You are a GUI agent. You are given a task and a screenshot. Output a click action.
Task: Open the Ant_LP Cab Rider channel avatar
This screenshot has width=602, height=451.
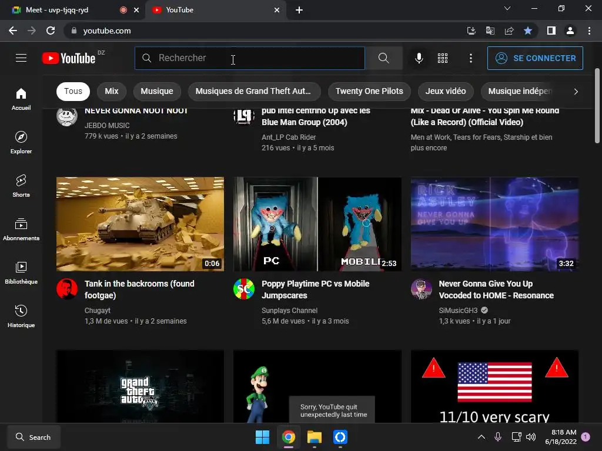tap(244, 116)
